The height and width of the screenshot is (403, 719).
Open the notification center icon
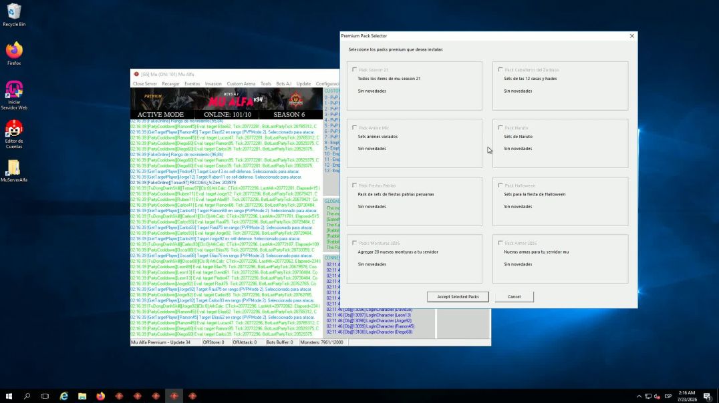pos(708,396)
